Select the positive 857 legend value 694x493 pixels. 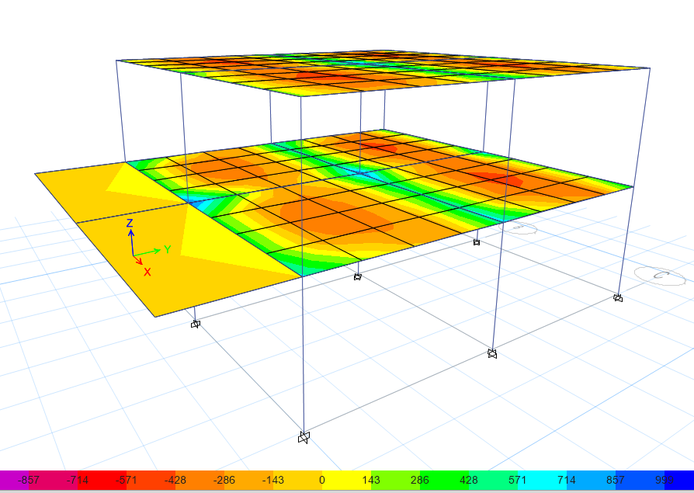coord(616,480)
